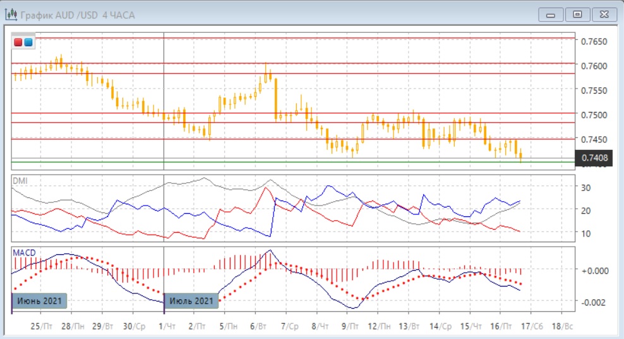
Task: Maximize the AUD/USD chart window
Action: point(577,14)
